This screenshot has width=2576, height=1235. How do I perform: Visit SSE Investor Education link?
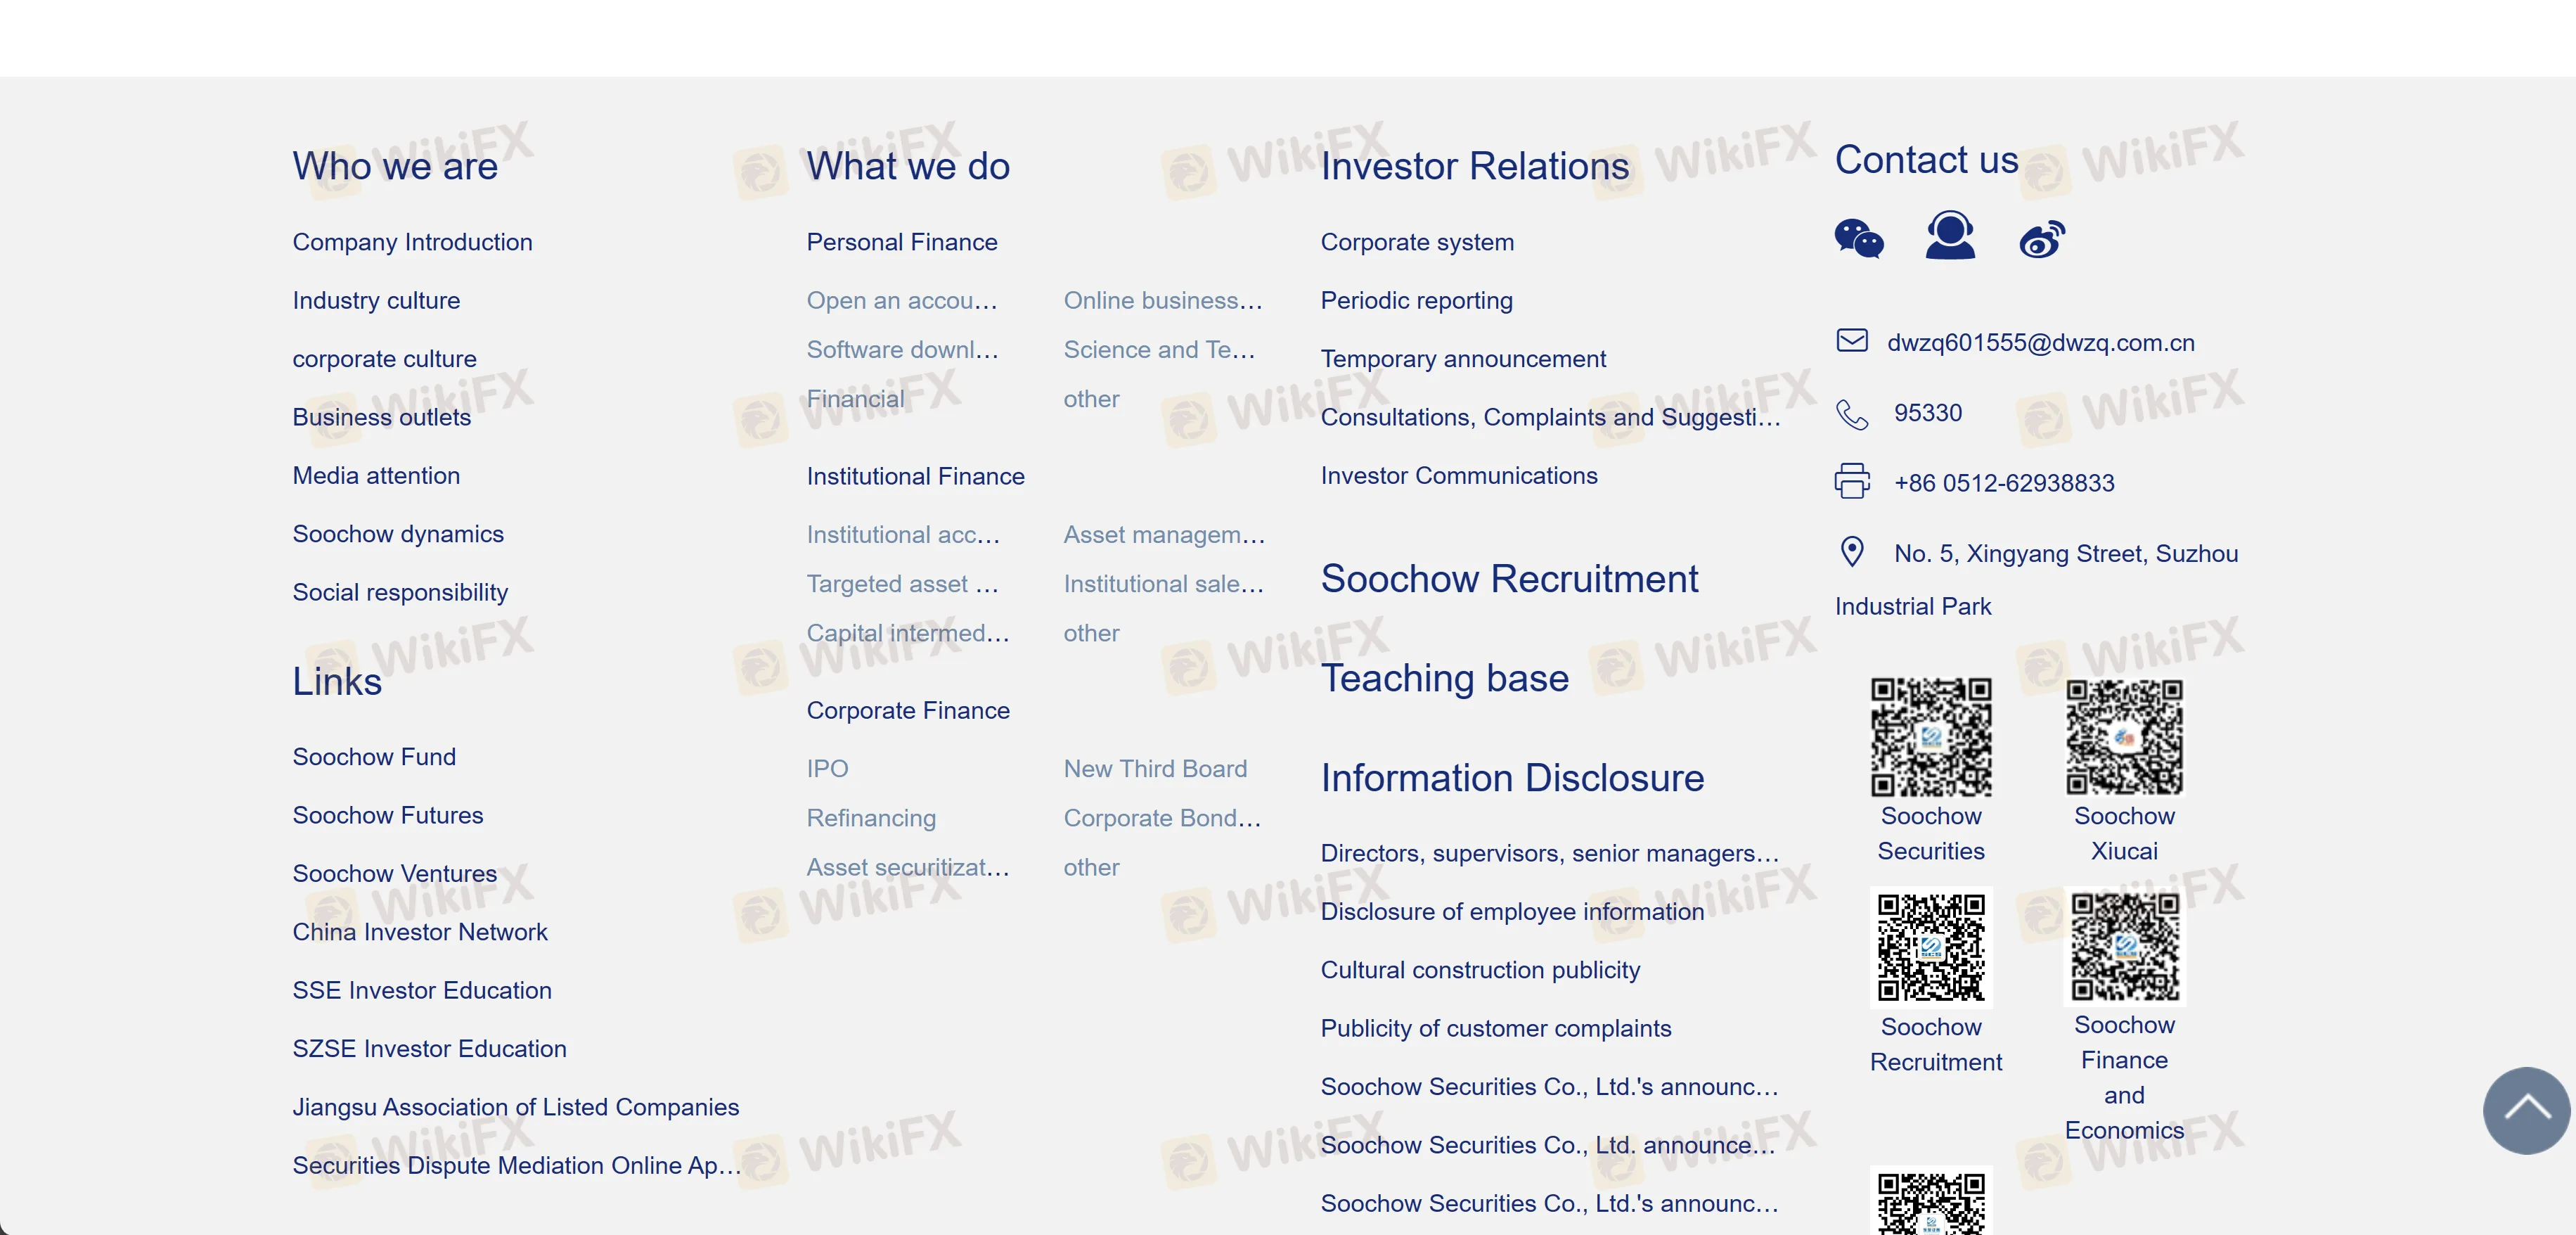[421, 990]
